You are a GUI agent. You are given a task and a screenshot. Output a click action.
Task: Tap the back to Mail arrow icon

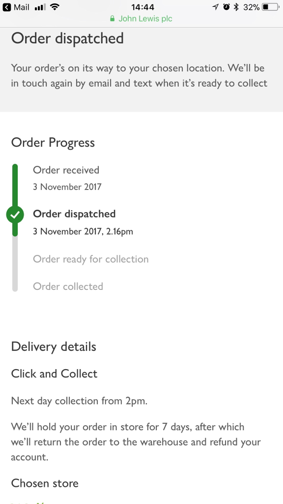6,7
